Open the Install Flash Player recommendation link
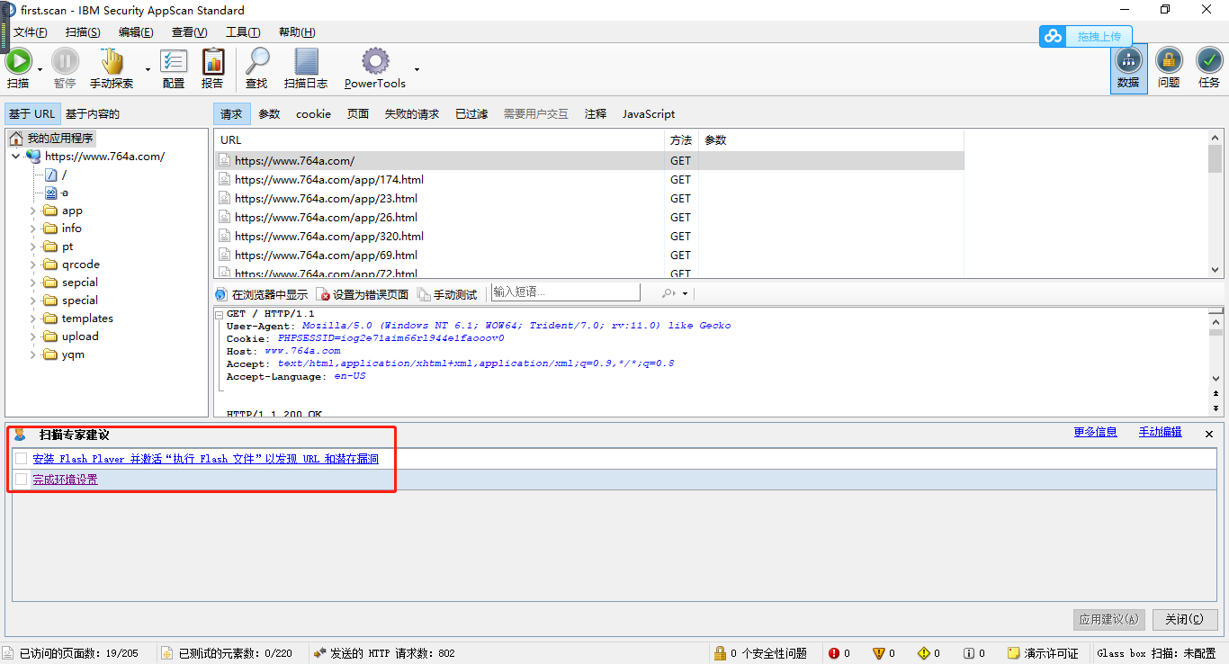This screenshot has height=664, width=1229. coord(205,459)
